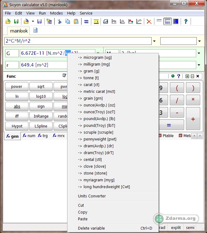Click the LSpline function button
The image size is (207, 233).
pos(41,126)
